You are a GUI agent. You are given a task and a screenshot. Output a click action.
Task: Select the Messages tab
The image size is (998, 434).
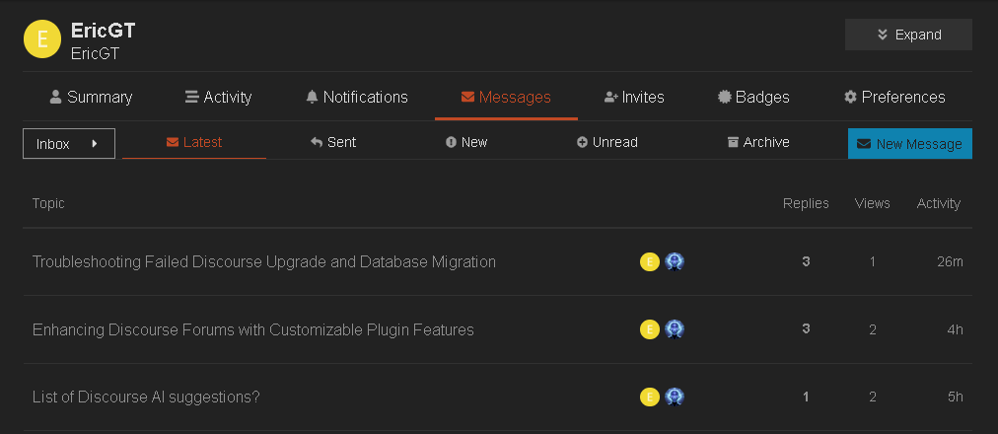click(506, 97)
